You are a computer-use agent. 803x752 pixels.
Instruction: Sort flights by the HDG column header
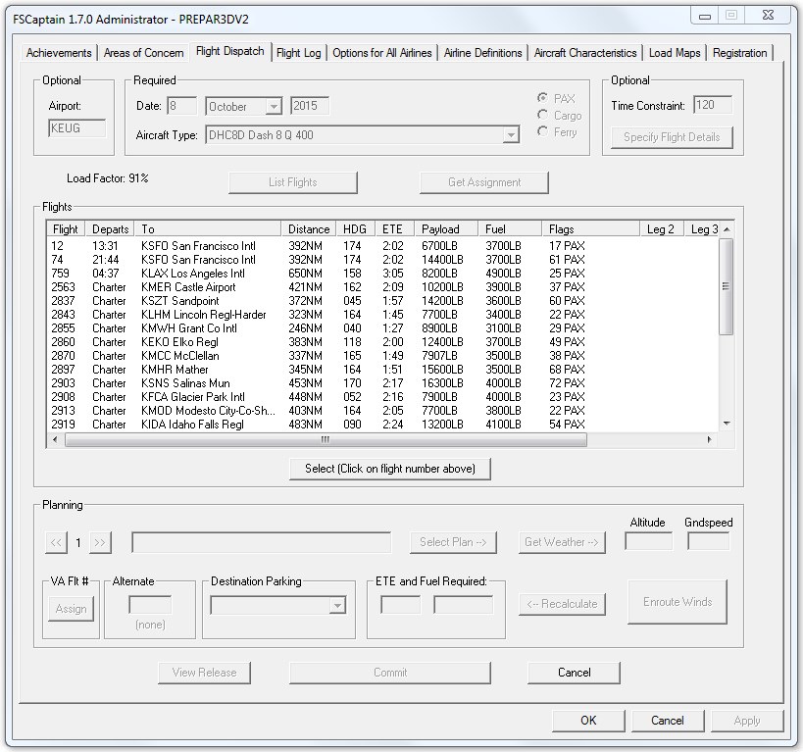(x=356, y=229)
